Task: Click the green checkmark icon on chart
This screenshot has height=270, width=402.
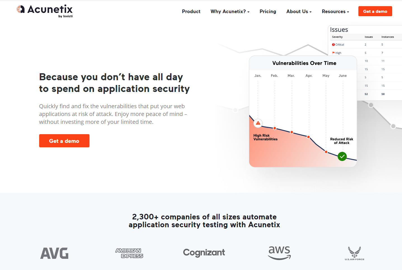Action: pos(342,156)
